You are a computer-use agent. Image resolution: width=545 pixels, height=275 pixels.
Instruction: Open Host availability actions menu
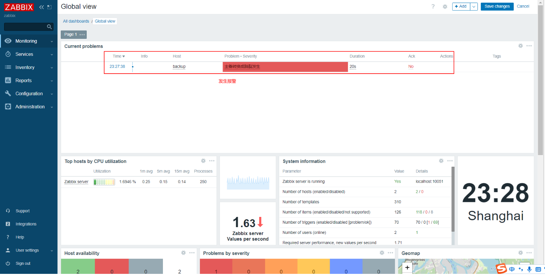[192, 253]
